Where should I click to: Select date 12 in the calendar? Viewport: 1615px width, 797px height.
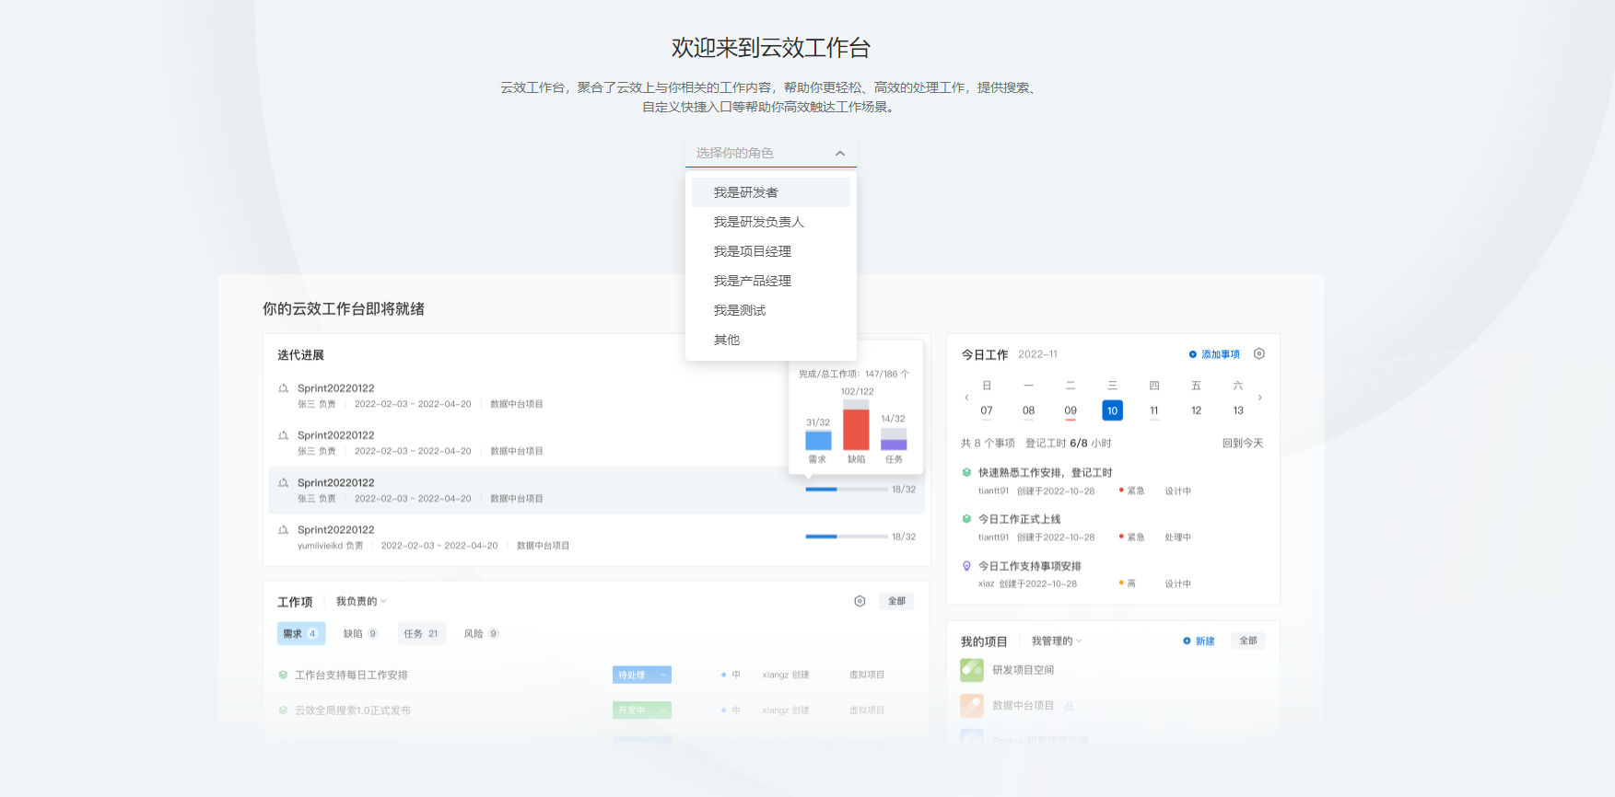(1196, 410)
